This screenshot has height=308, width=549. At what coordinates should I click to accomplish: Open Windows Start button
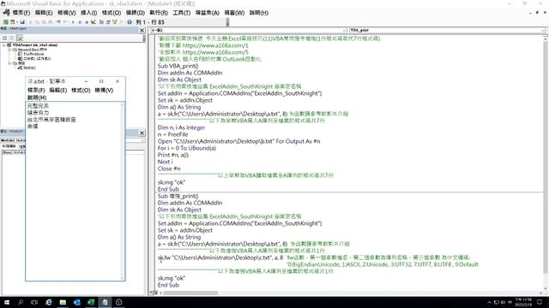point(7,302)
